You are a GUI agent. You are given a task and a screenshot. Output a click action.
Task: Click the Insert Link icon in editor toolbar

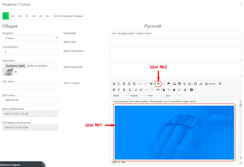pyautogui.click(x=158, y=84)
